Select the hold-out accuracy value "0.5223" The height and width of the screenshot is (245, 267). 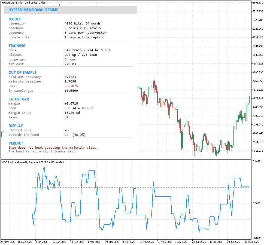[x=70, y=77]
